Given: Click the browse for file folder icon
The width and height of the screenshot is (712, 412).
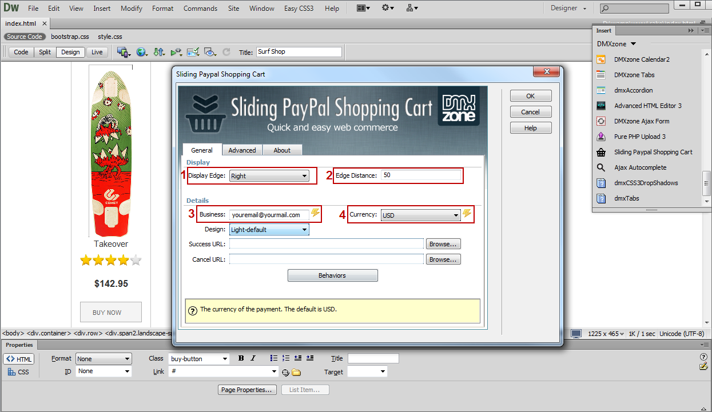Looking at the screenshot, I should click(296, 373).
